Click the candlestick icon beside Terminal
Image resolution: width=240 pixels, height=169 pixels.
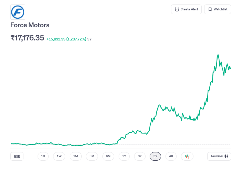tap(226, 156)
